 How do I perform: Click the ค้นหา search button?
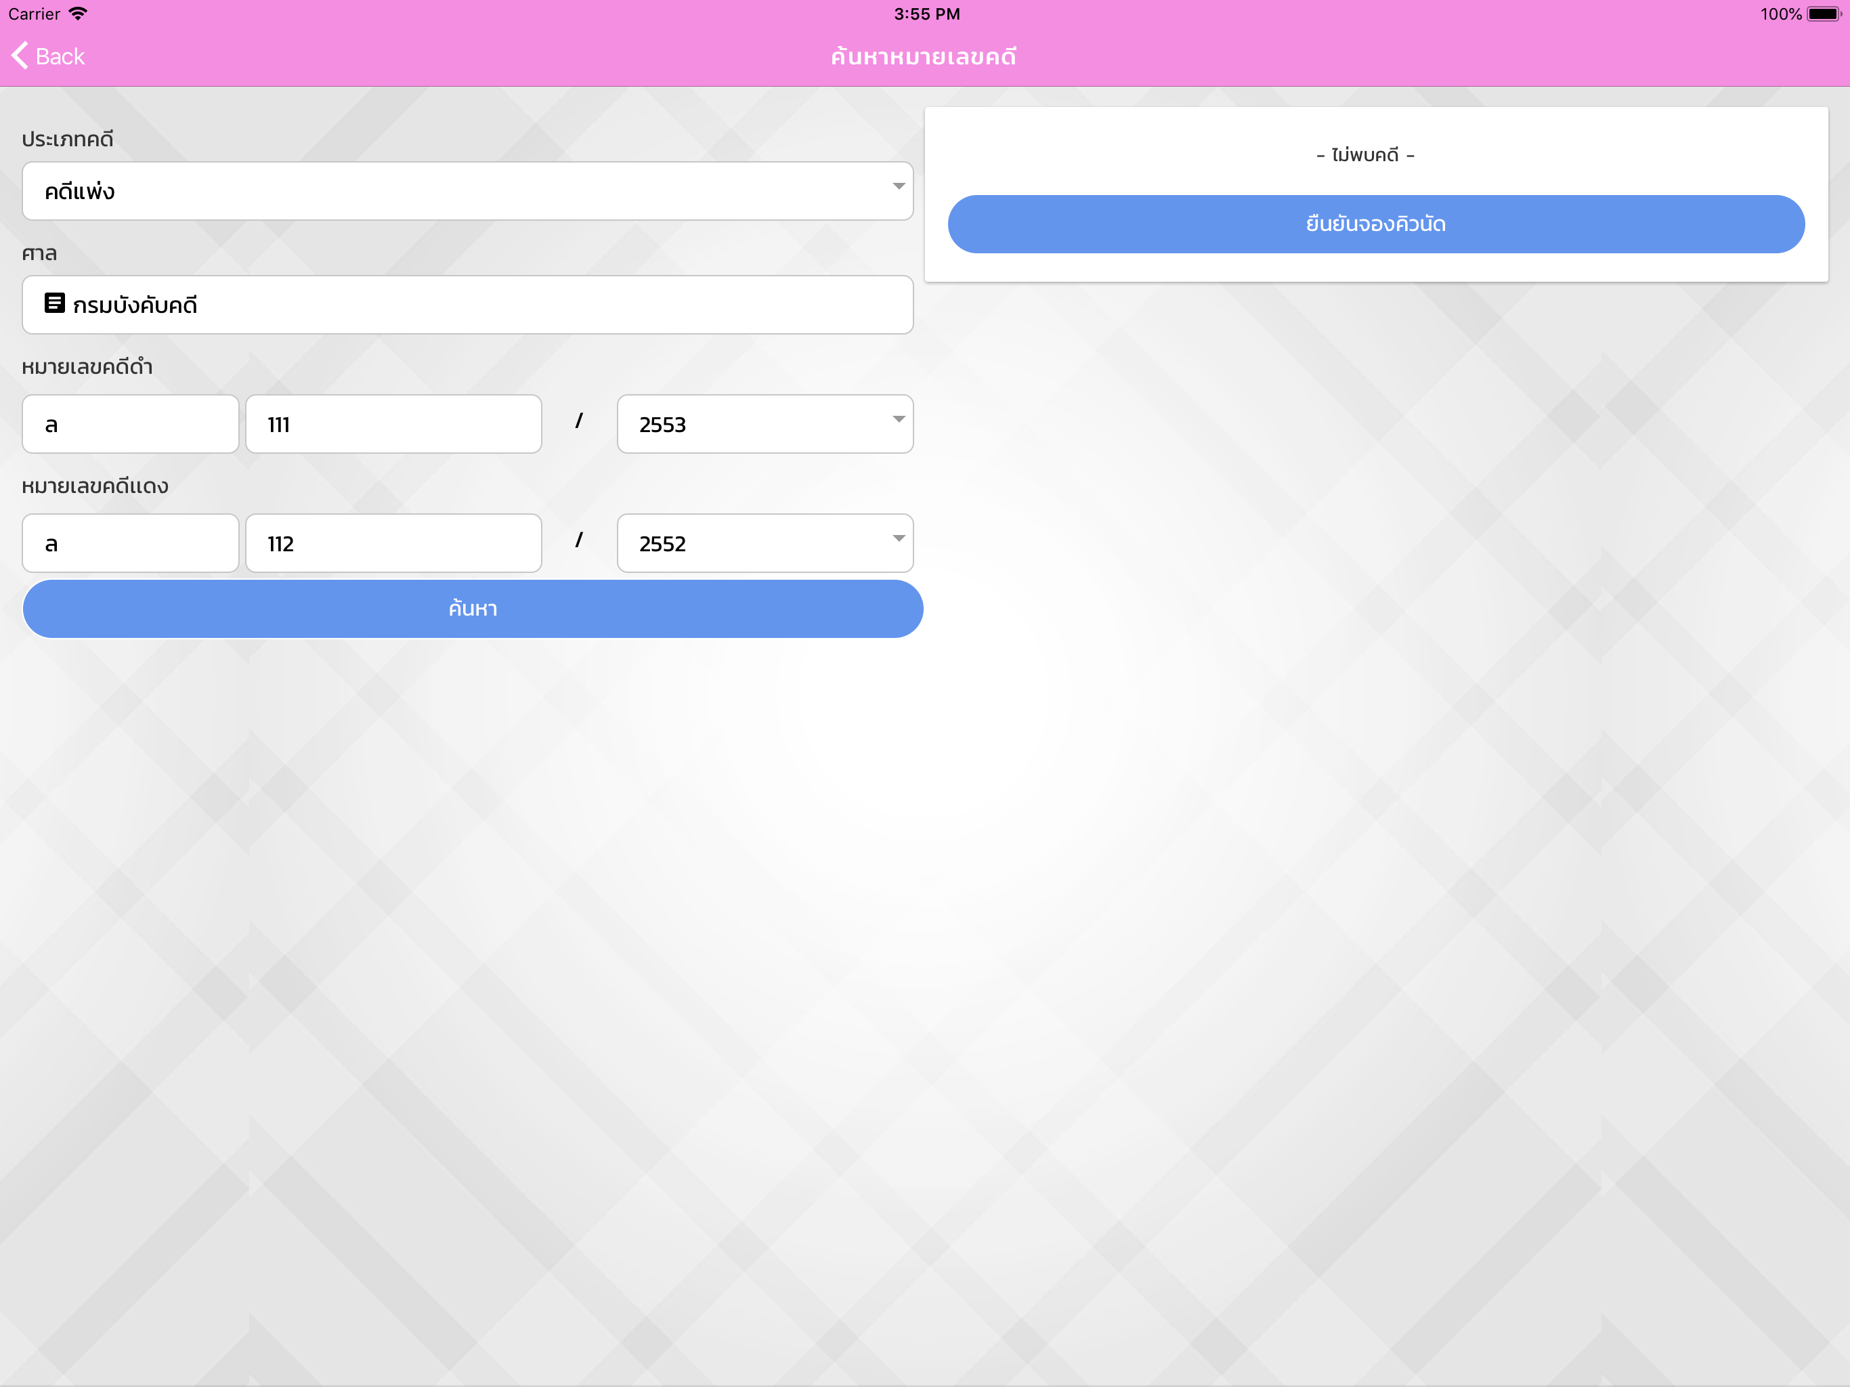(473, 609)
